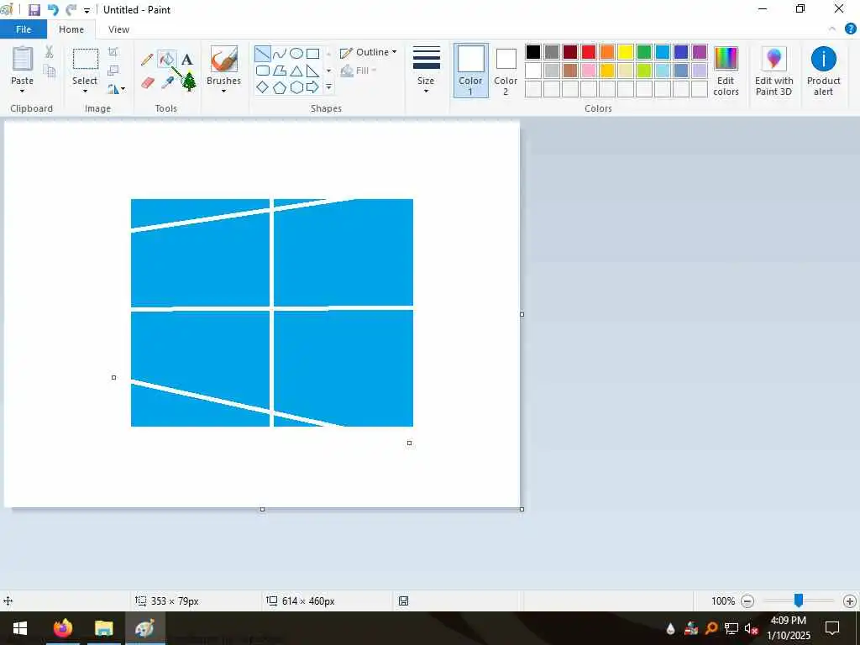Viewport: 860px width, 645px height.
Task: Select the Eraser tool
Action: coord(148,83)
